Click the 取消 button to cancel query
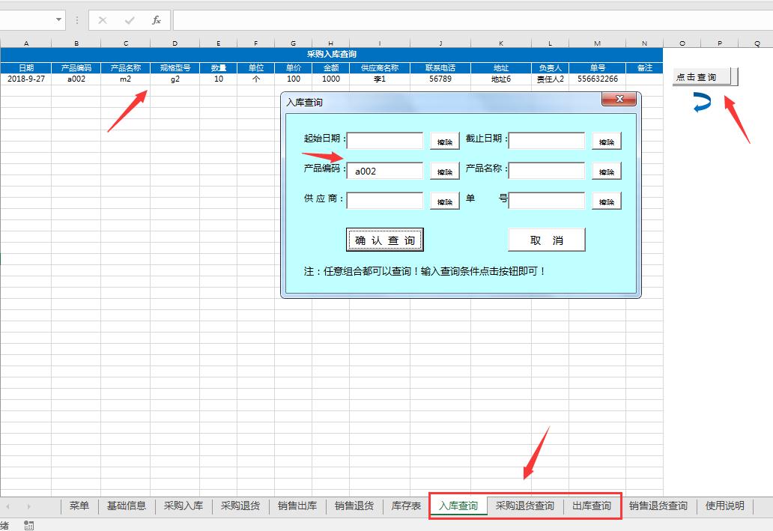 (x=547, y=239)
